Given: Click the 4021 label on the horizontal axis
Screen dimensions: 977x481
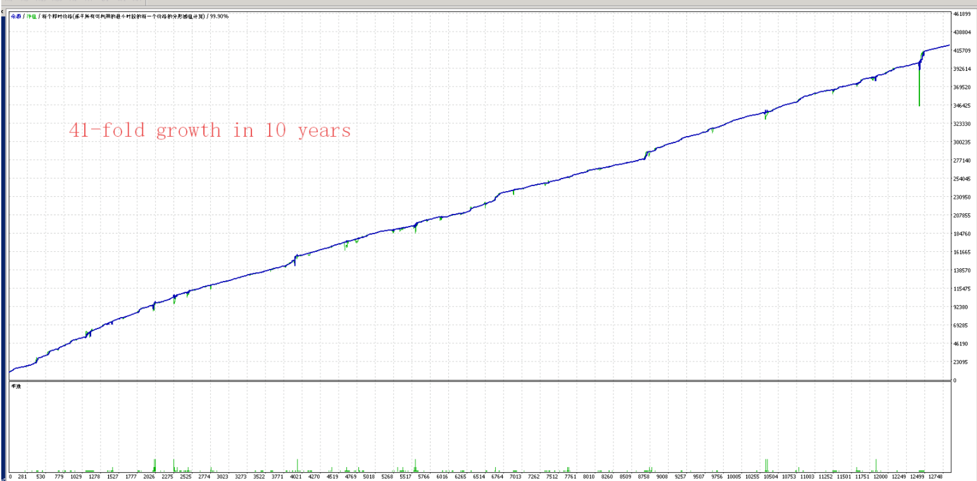Looking at the screenshot, I should click(x=296, y=477).
